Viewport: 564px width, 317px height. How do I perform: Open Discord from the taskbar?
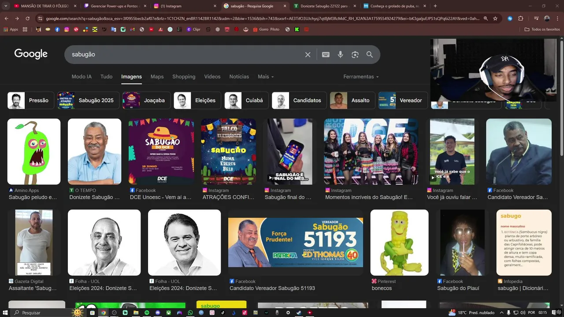[158, 313]
